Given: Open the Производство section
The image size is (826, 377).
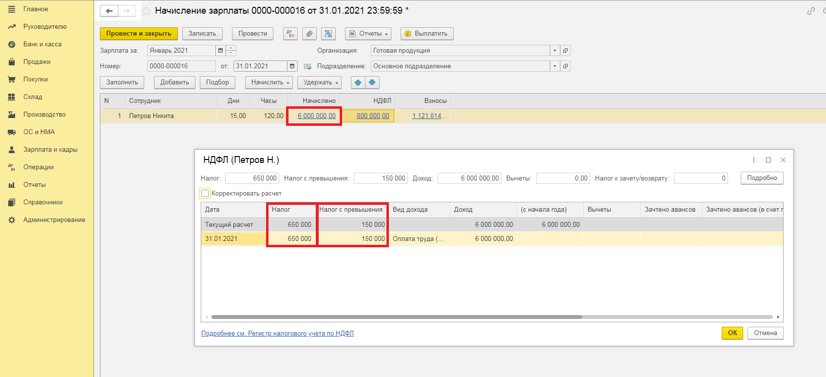Looking at the screenshot, I should pyautogui.click(x=44, y=115).
